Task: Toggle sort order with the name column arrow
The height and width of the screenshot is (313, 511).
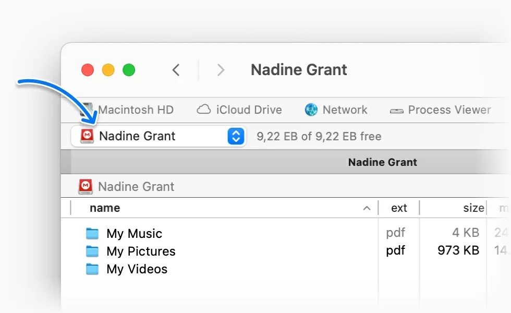Action: (367, 208)
